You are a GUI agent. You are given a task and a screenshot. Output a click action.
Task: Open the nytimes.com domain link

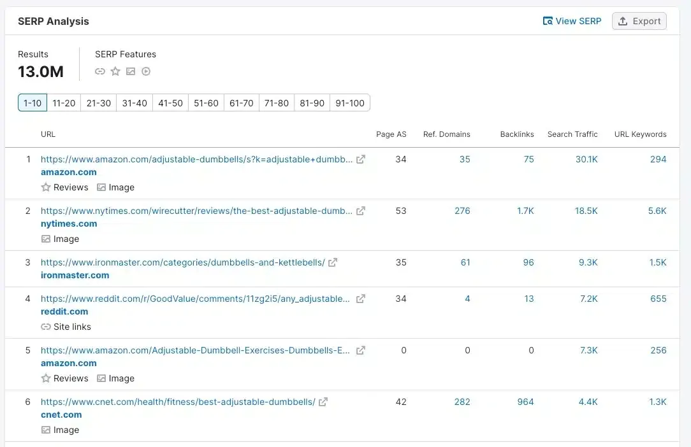click(68, 223)
